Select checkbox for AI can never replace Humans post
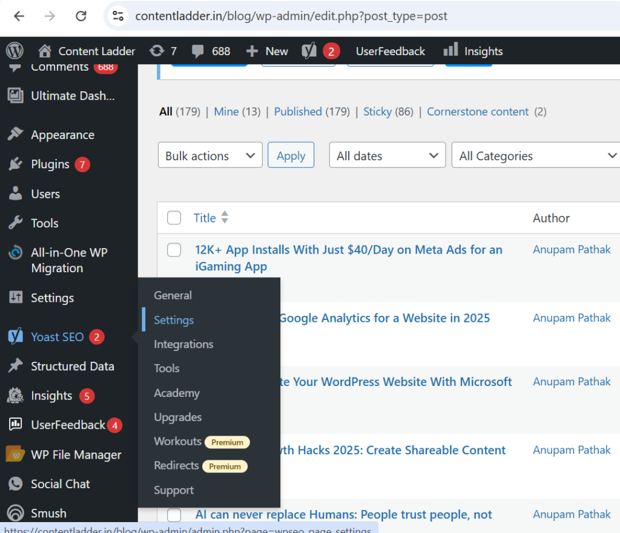 click(x=174, y=515)
